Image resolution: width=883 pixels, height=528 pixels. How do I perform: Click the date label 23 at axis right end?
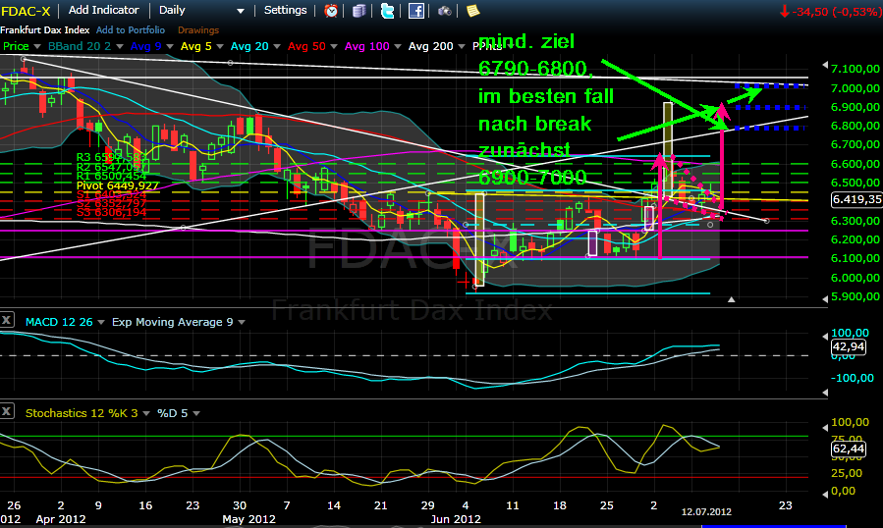point(785,504)
